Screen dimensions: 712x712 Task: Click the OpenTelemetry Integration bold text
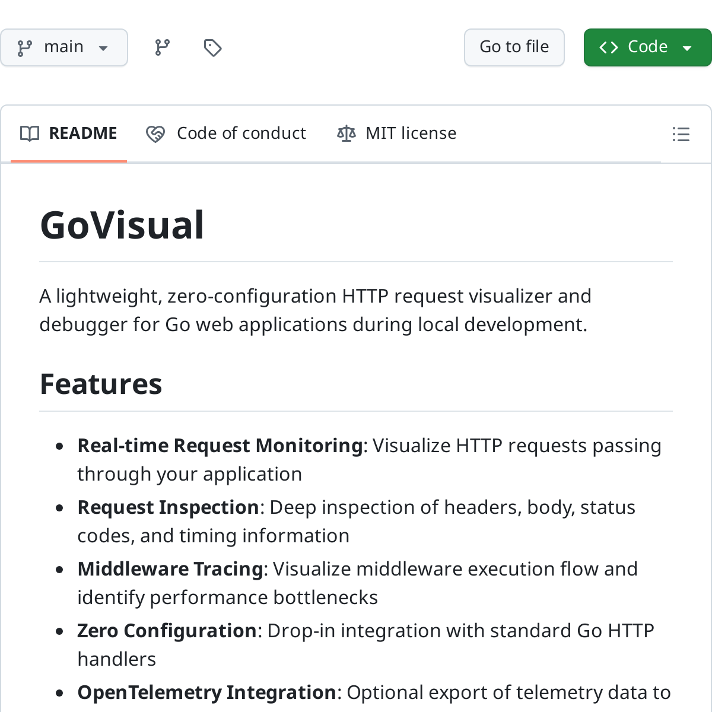(x=207, y=692)
